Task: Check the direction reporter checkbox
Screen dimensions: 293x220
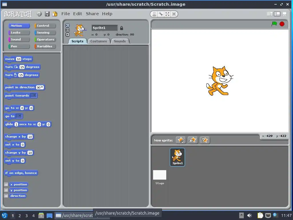Action: click(6, 196)
